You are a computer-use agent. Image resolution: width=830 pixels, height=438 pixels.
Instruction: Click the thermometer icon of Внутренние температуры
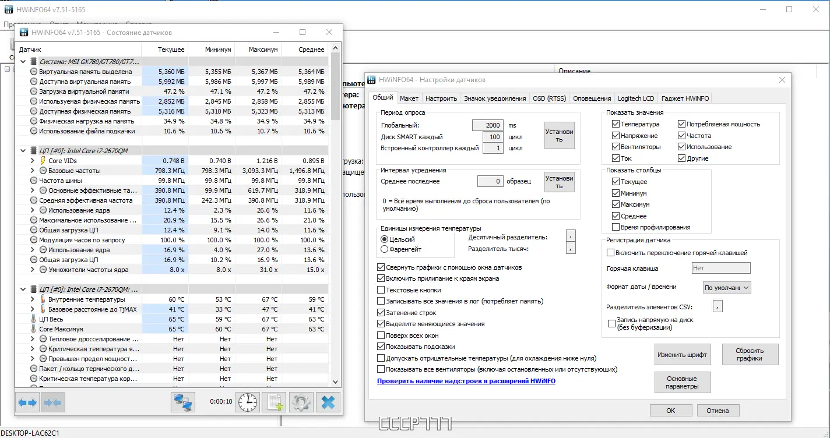43,299
